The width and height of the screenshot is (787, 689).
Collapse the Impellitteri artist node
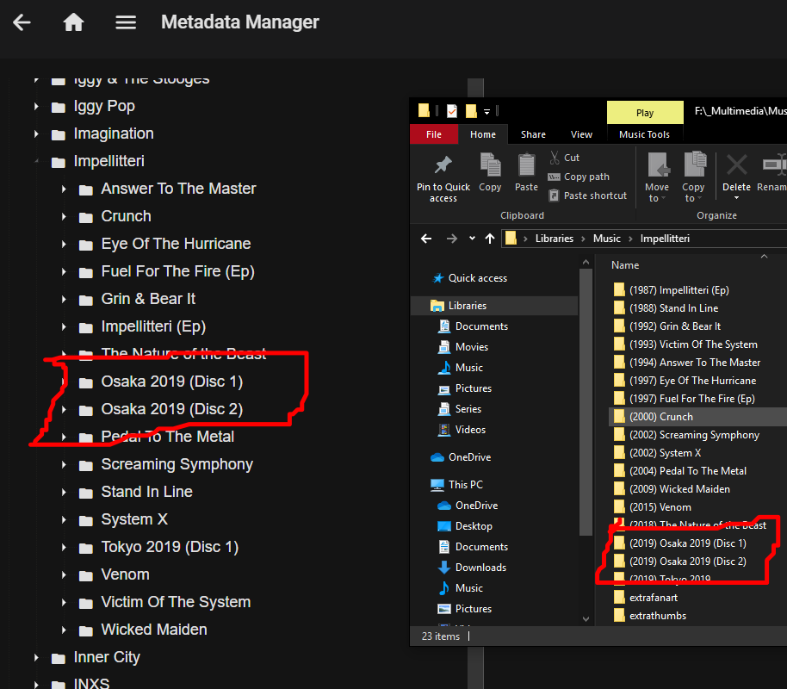pos(36,162)
